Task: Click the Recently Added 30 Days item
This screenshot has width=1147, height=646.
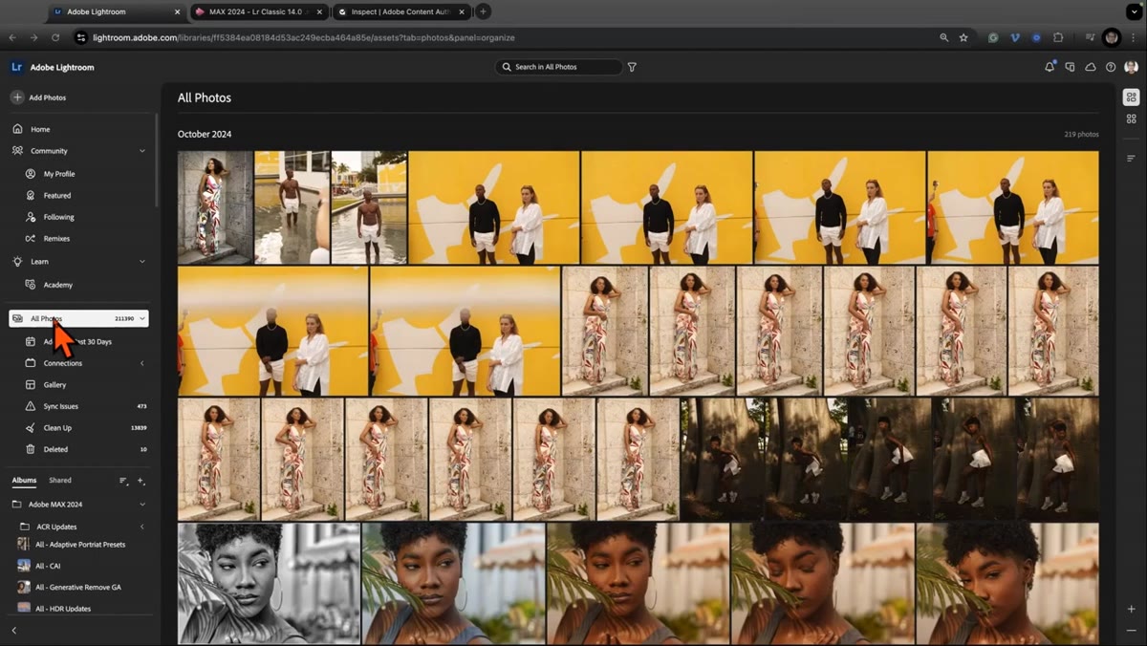Action: pyautogui.click(x=76, y=341)
